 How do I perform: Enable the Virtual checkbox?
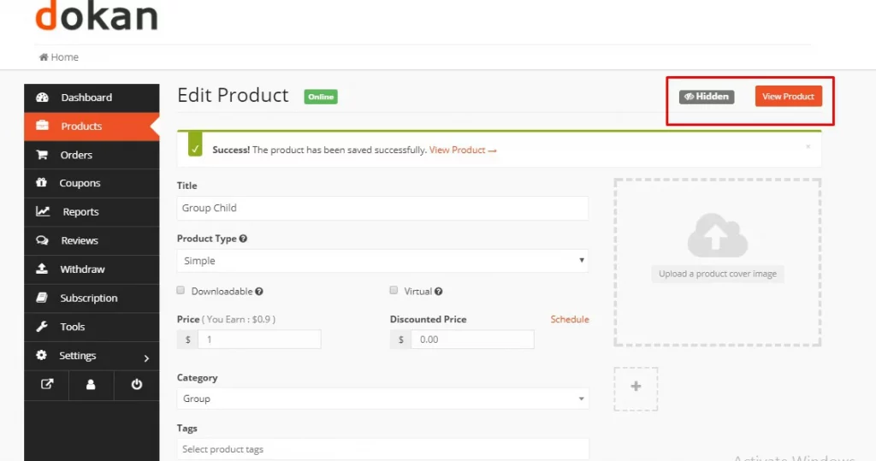point(394,291)
